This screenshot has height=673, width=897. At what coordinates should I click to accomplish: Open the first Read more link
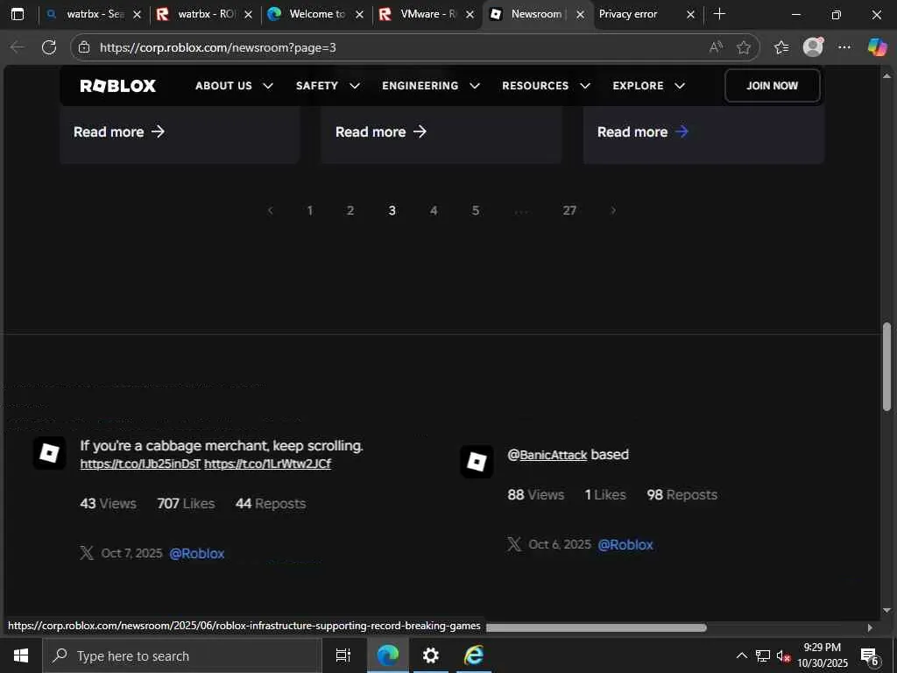tap(119, 132)
